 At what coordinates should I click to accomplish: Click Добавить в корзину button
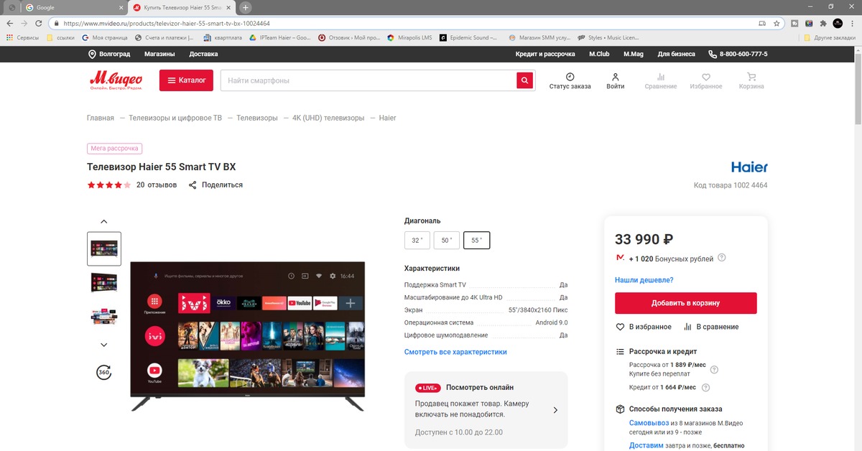(x=685, y=303)
